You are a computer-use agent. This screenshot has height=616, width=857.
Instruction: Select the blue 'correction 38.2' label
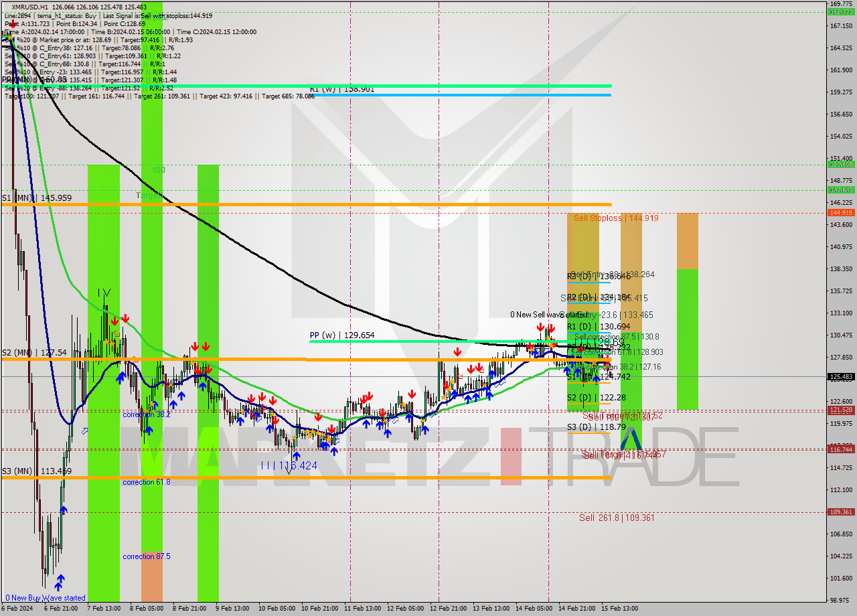click(146, 414)
